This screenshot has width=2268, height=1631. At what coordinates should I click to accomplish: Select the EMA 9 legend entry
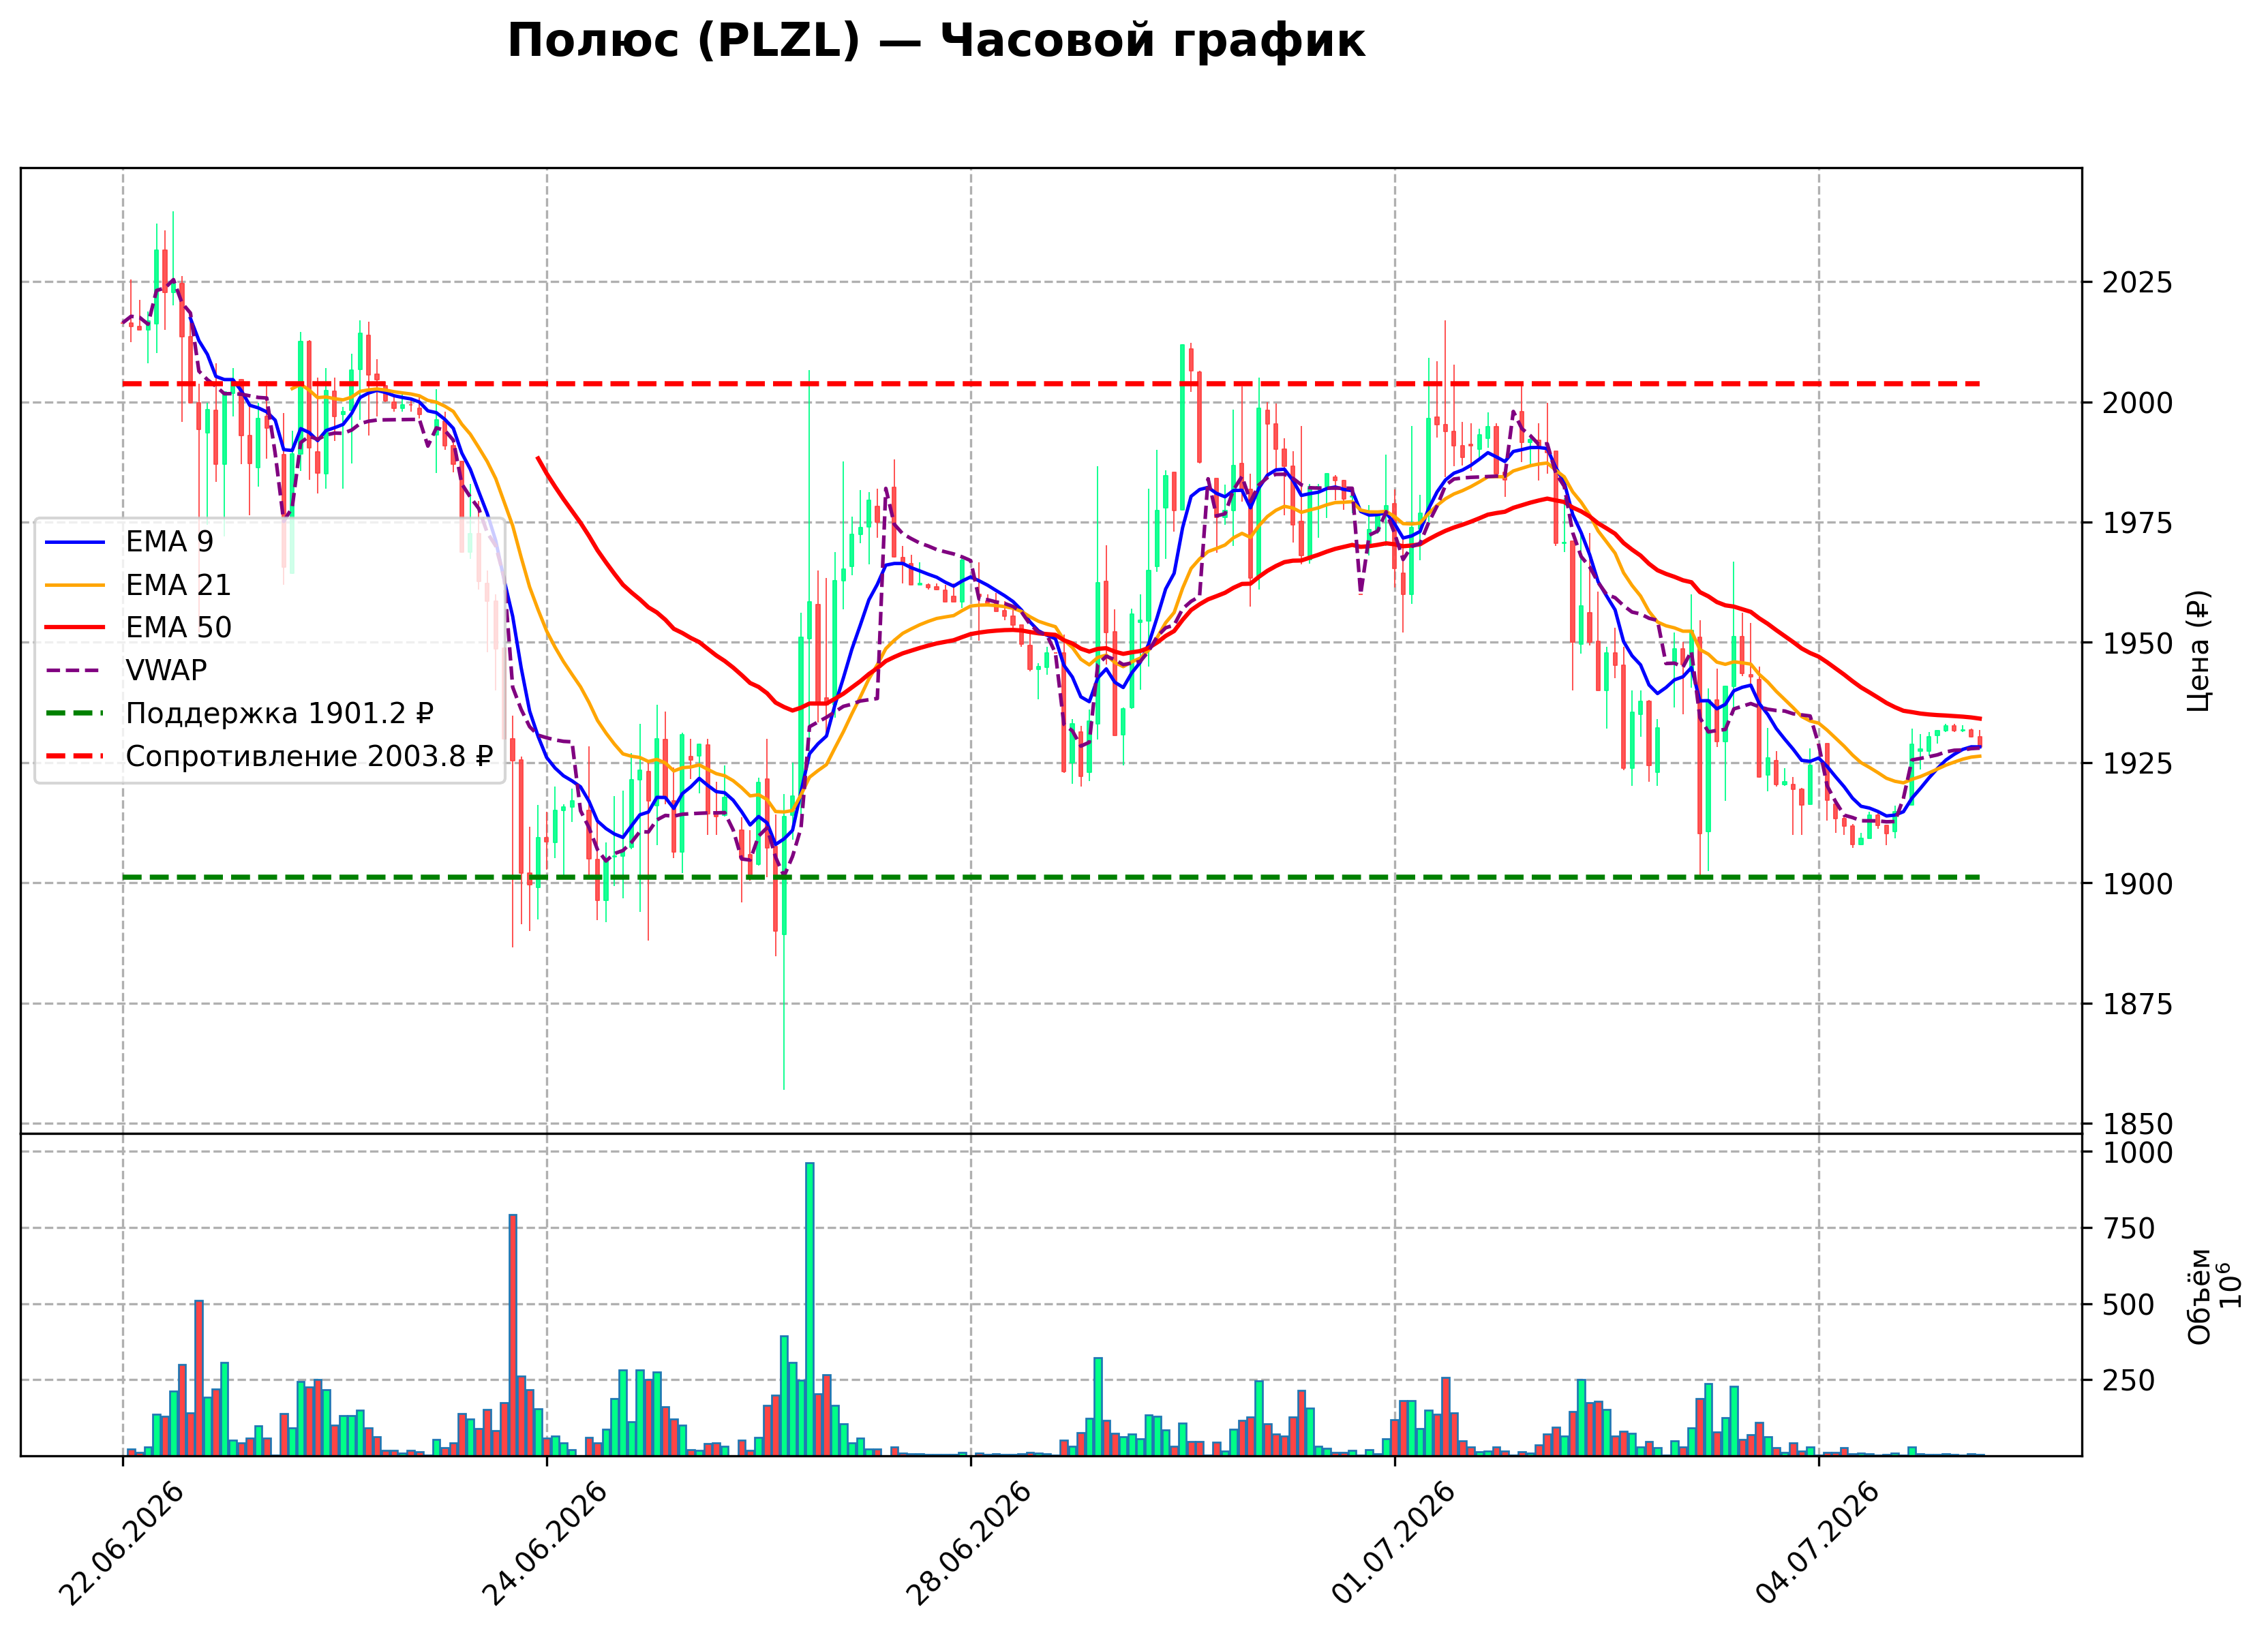[129, 542]
